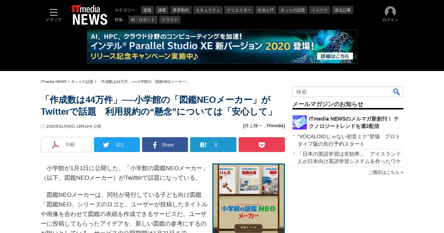Select the セキュリティ category
Image resolution: width=444 pixels, height=233 pixels.
[x=208, y=10]
